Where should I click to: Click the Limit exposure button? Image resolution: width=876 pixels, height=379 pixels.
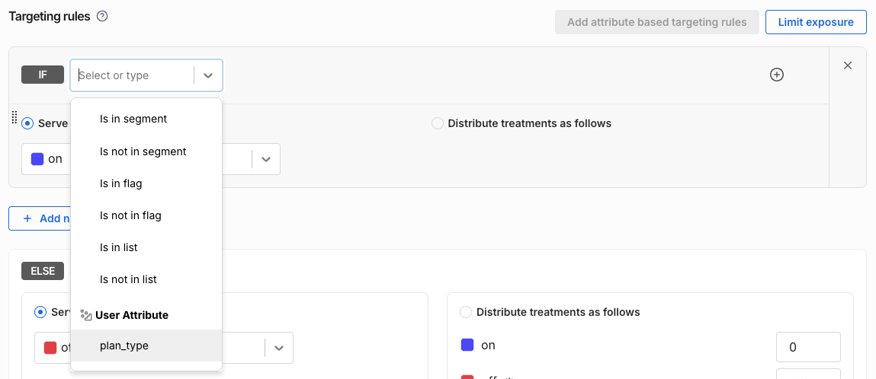coord(815,22)
